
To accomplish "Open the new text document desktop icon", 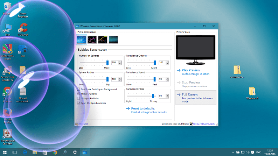I will coord(23,95).
